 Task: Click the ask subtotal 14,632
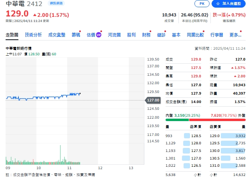[x=239, y=175]
